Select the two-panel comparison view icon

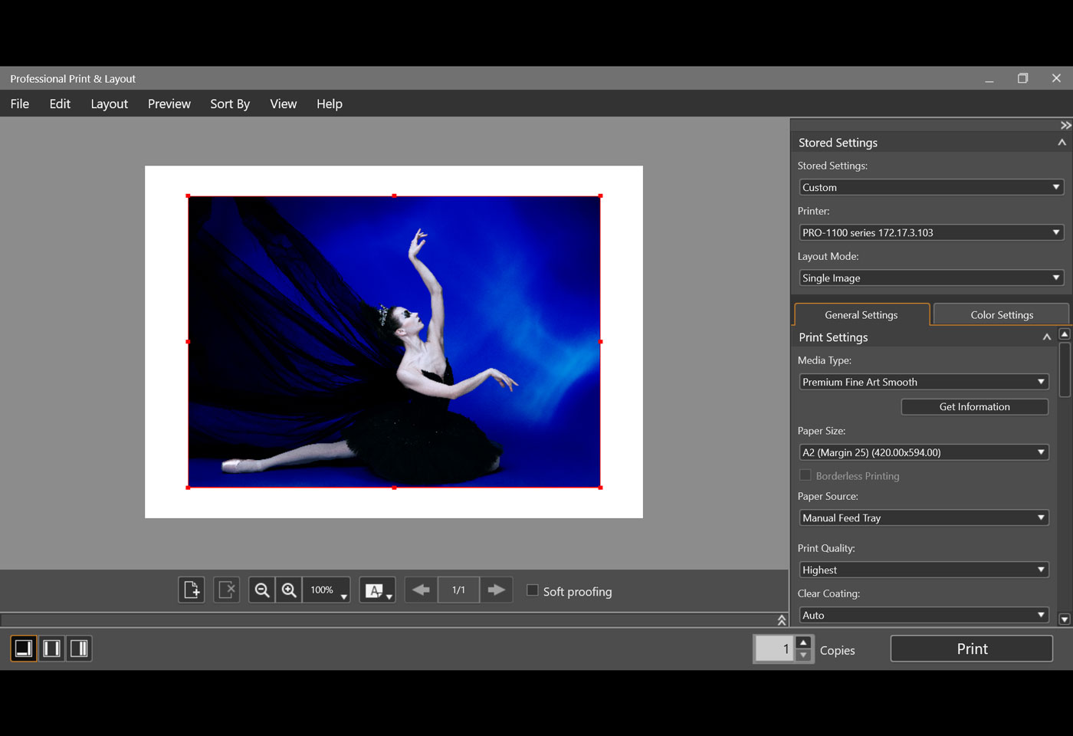[51, 648]
